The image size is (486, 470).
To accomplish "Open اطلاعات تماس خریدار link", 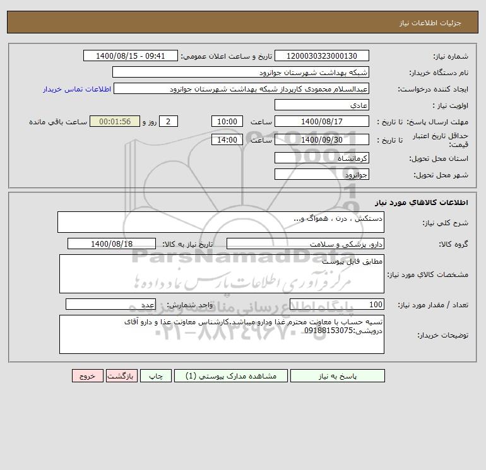I will pyautogui.click(x=77, y=89).
